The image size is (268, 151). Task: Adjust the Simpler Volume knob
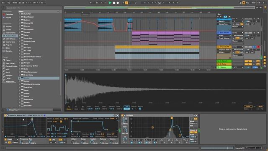[111, 142]
